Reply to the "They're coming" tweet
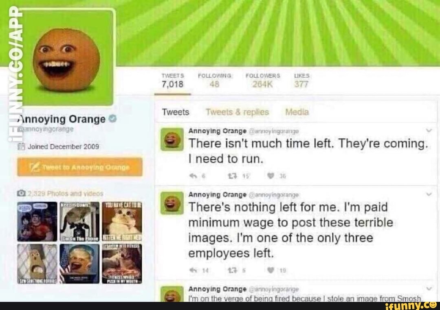440x310 pixels. [193, 176]
